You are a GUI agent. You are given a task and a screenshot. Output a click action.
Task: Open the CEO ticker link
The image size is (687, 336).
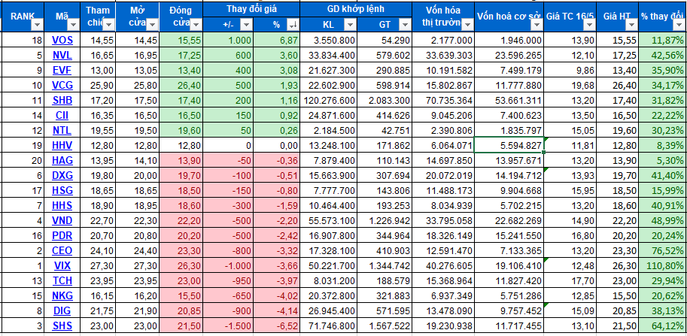(62, 250)
